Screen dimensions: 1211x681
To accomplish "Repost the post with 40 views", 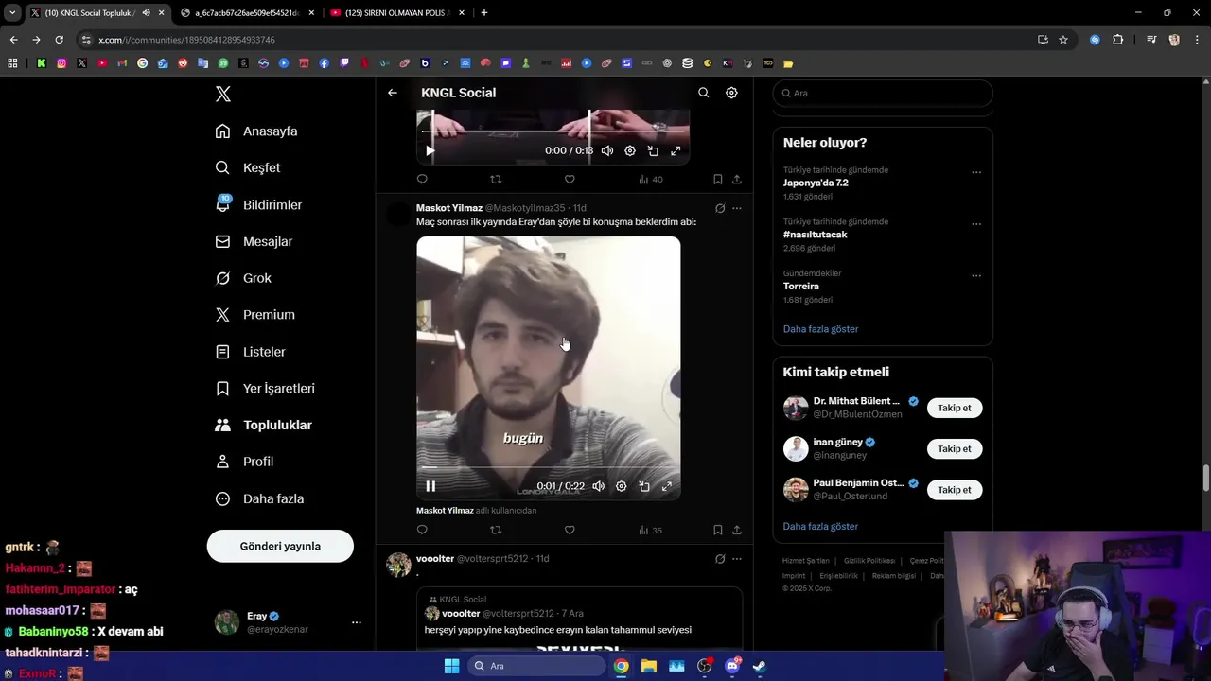I will click(496, 179).
